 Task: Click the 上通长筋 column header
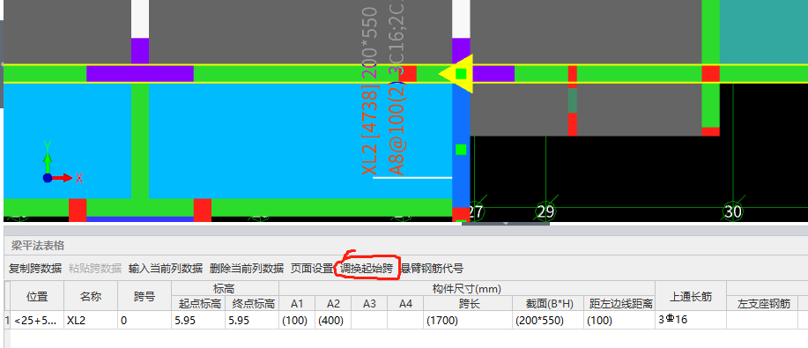click(x=691, y=296)
